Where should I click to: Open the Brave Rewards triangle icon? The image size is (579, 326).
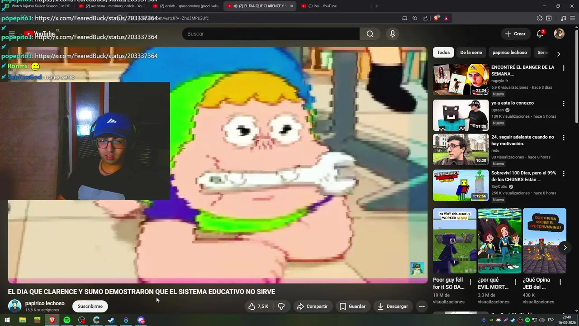(446, 18)
